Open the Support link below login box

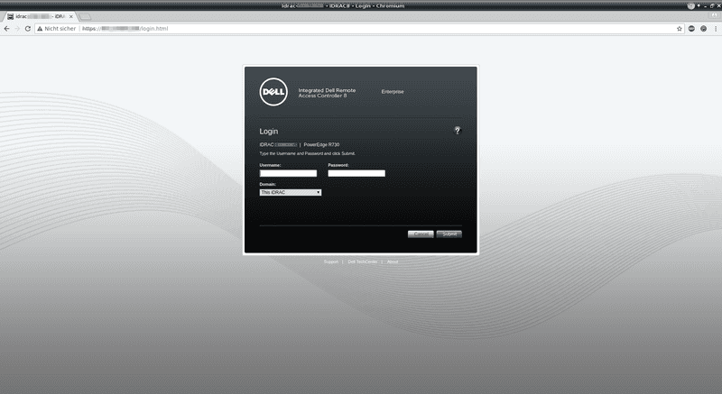point(331,261)
